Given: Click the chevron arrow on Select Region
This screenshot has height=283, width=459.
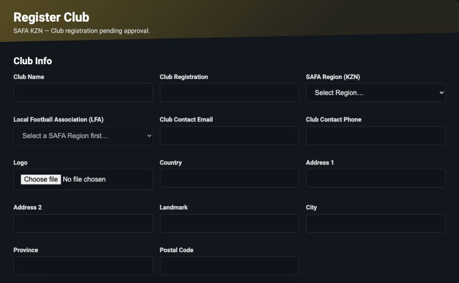Looking at the screenshot, I should (441, 92).
